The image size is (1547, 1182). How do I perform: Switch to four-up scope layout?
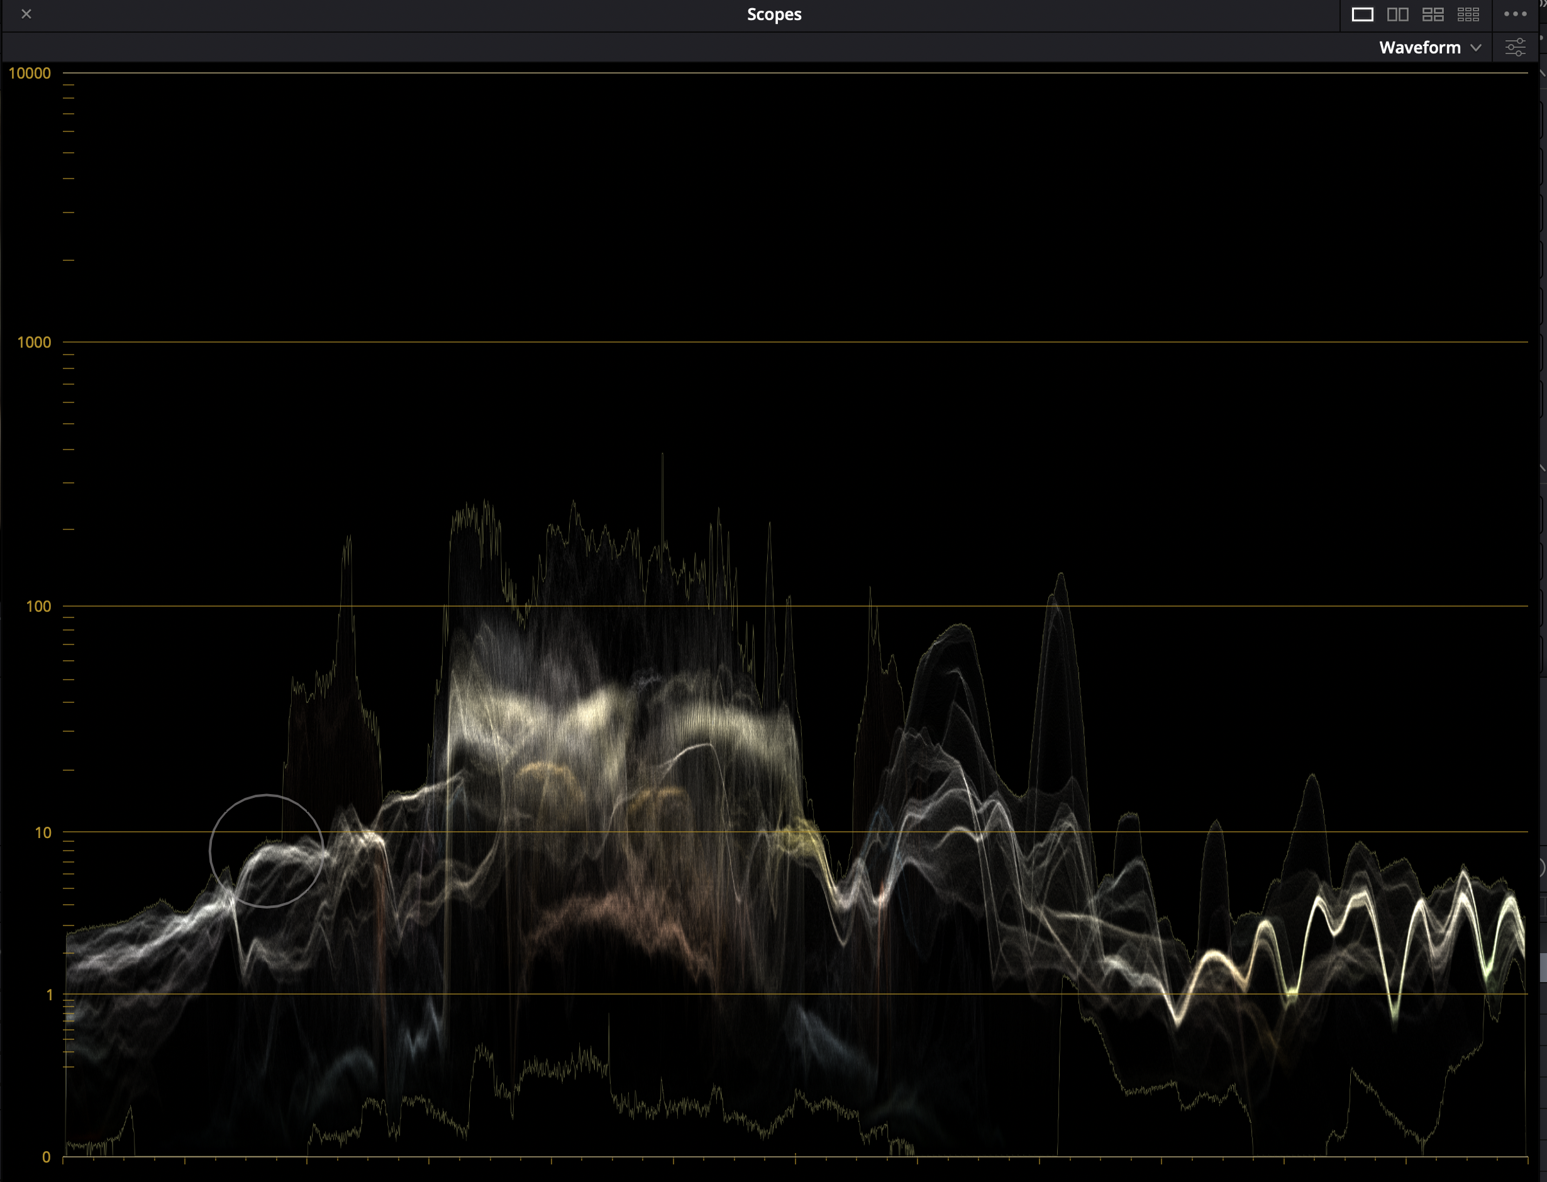point(1433,14)
